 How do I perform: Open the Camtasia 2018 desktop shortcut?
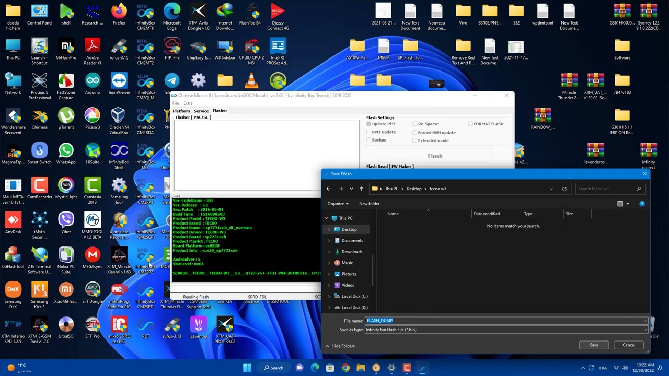point(93,191)
